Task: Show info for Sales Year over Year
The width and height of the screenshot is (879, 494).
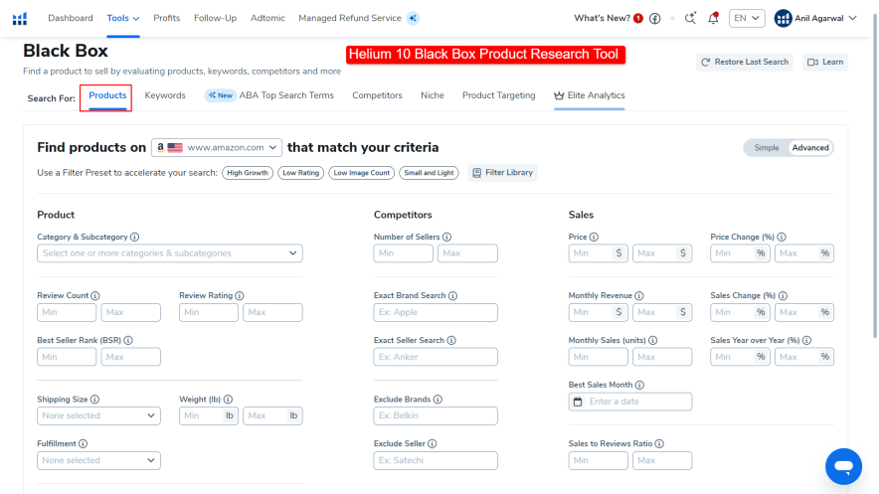Action: (x=806, y=341)
